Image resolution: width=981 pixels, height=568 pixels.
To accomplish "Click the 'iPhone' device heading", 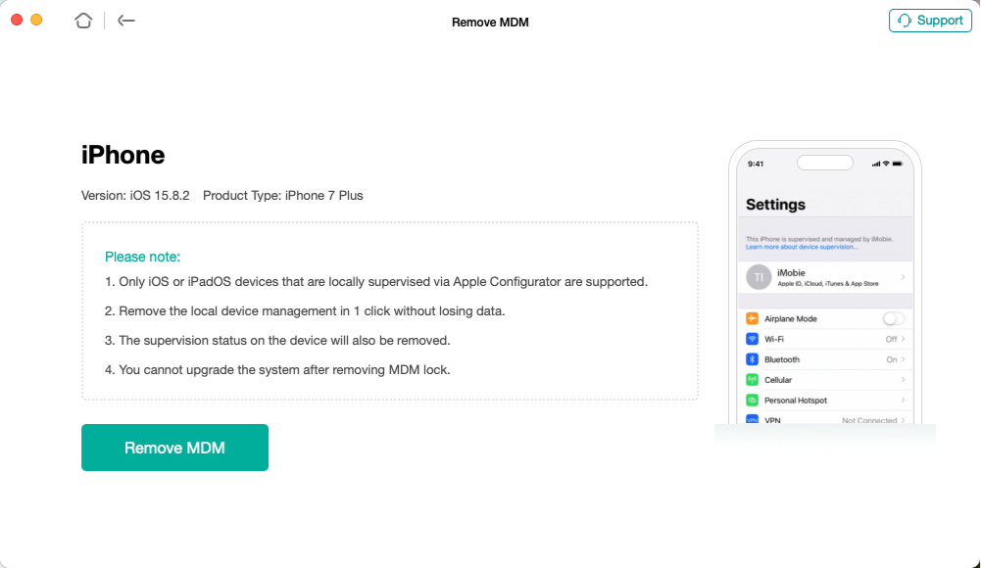I will (x=123, y=155).
